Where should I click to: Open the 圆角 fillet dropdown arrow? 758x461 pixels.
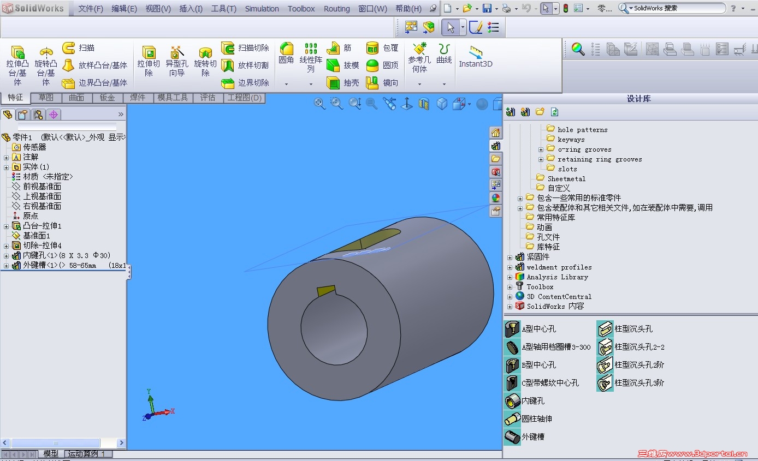[x=286, y=84]
